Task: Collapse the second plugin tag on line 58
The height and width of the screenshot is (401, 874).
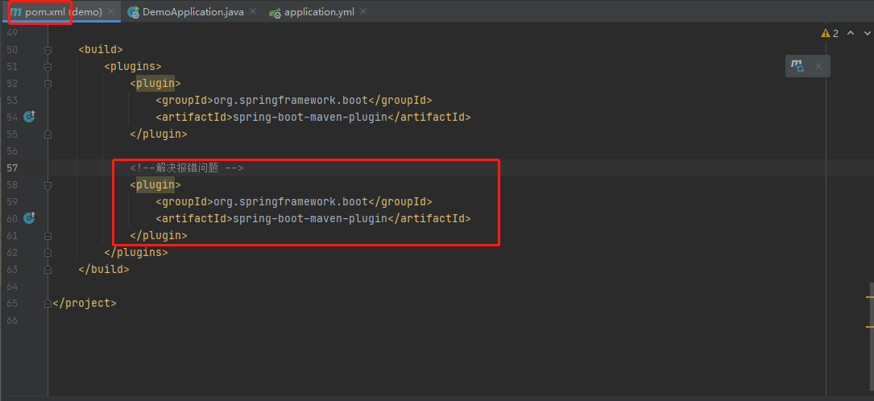Action: [48, 185]
